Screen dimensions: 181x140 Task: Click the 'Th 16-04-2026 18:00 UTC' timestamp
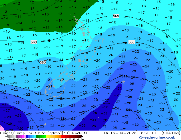[x=132, y=133]
